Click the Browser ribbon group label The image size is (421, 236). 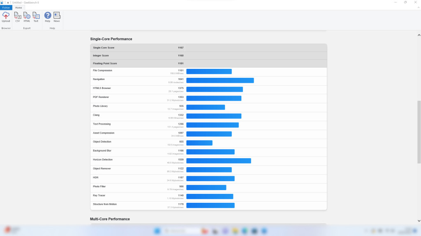[6, 28]
